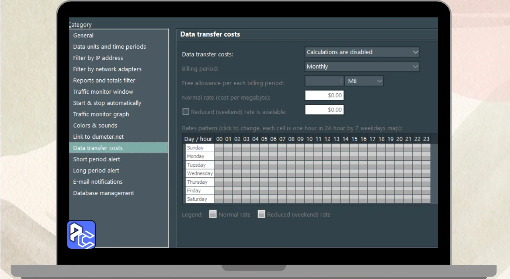Click Friday hour 06 rate cell
The height and width of the screenshot is (279, 510).
(x=273, y=191)
